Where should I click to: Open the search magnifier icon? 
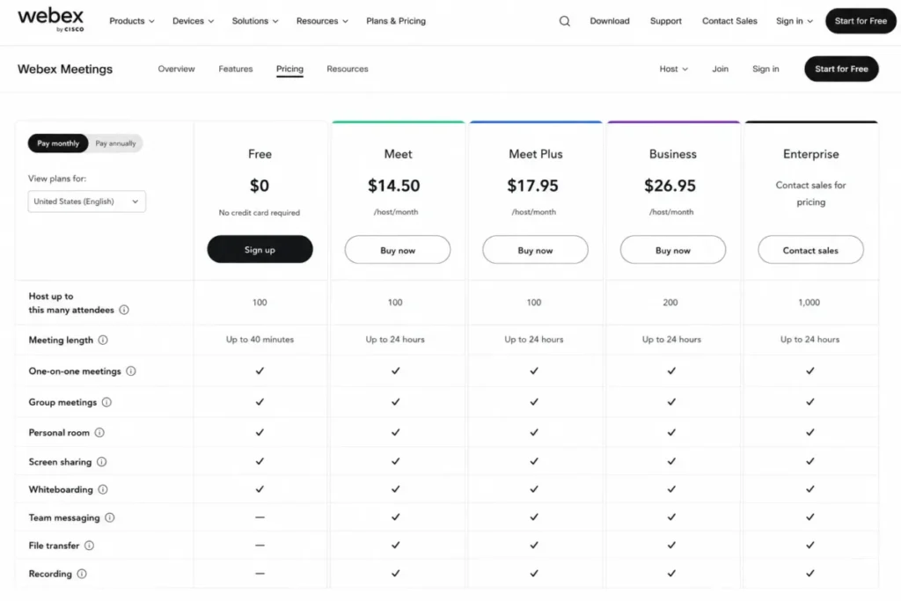(564, 21)
